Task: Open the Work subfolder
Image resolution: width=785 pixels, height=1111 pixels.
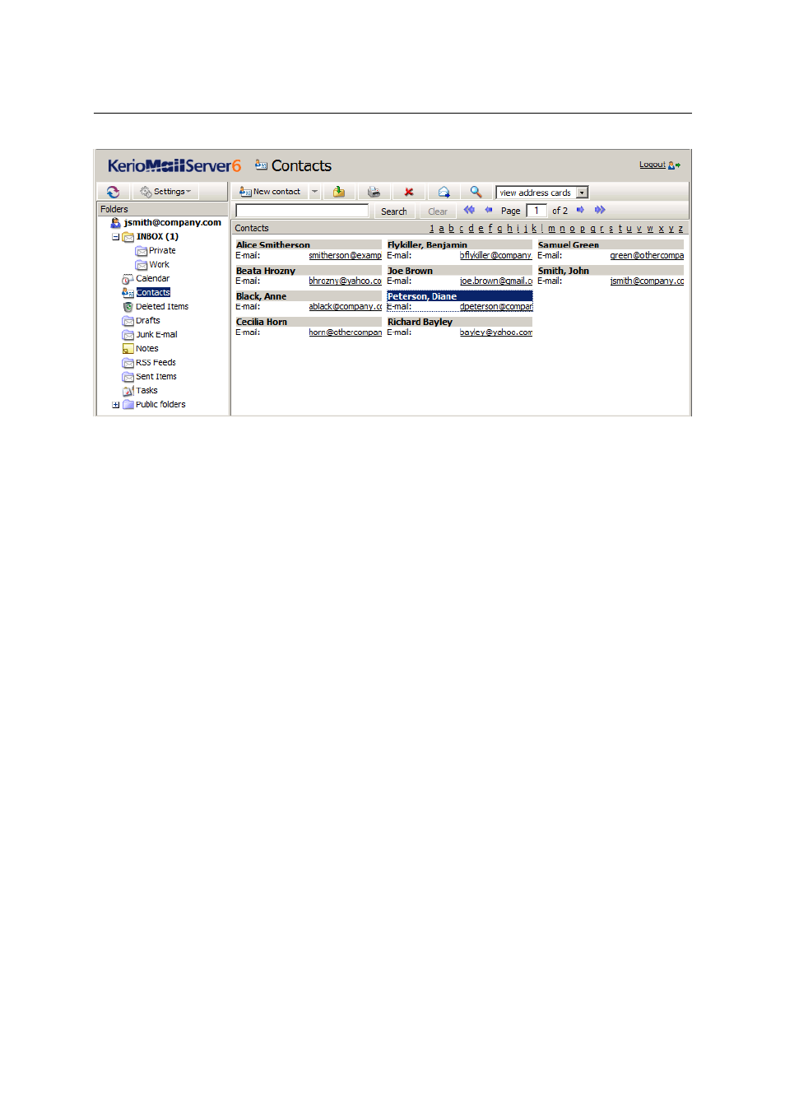Action: (159, 264)
